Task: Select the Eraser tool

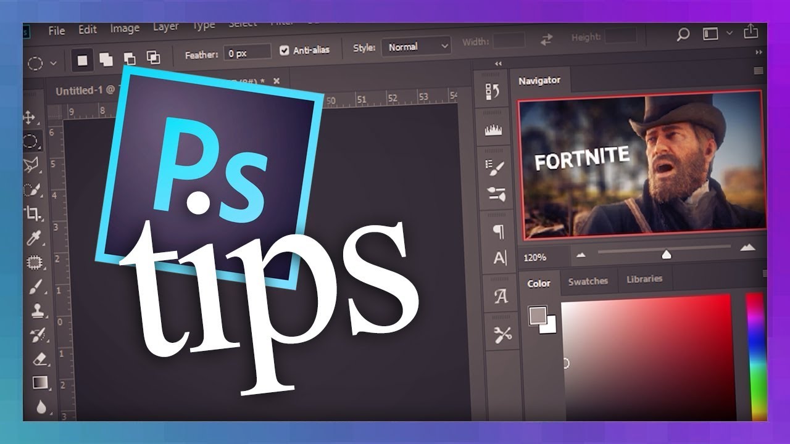Action: click(39, 359)
